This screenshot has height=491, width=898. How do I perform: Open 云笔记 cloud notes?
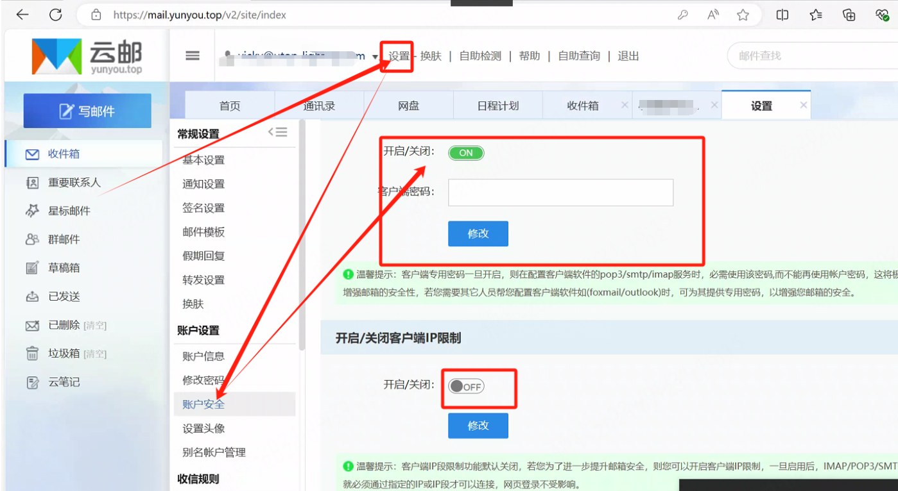click(64, 382)
